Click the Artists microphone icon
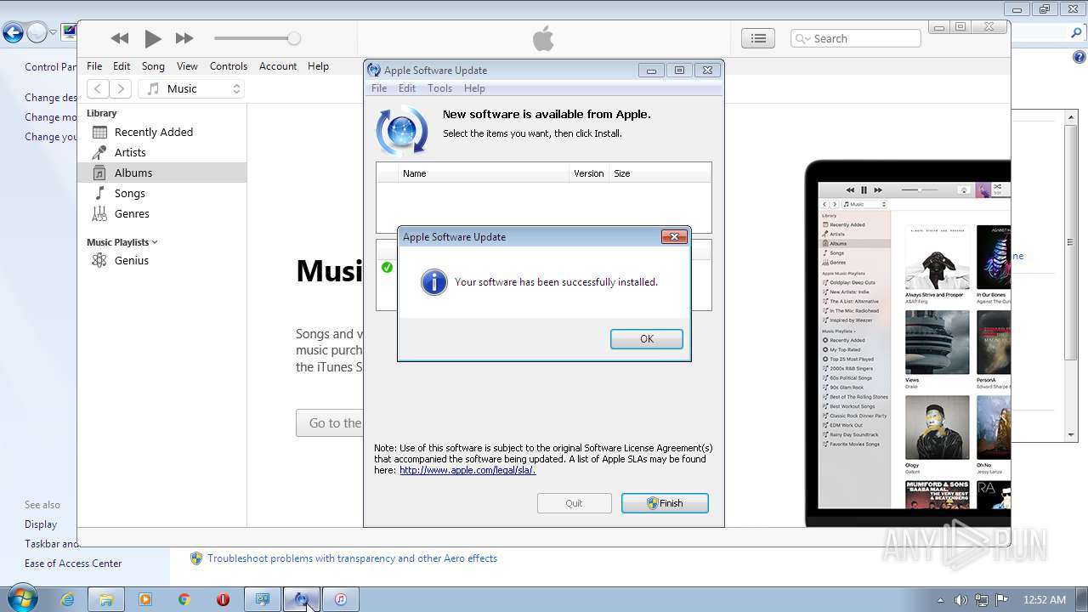1088x612 pixels. pyautogui.click(x=99, y=152)
